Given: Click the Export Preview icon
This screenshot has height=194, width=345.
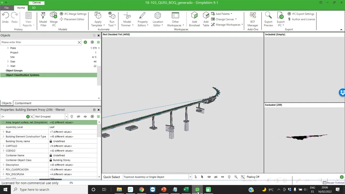Looking at the screenshot, I should pos(268,16).
